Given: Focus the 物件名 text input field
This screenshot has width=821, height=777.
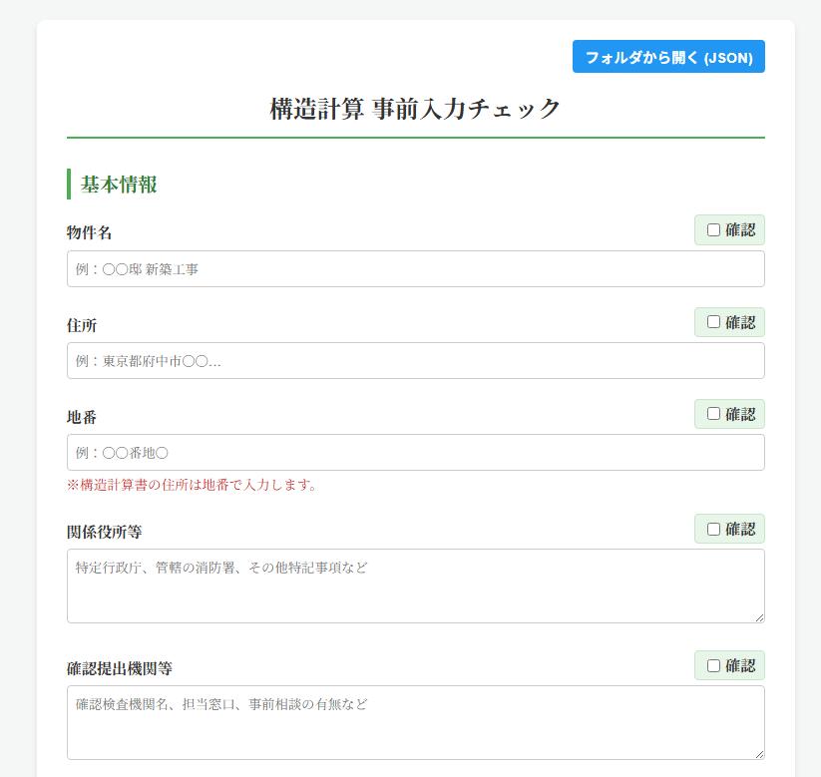Looking at the screenshot, I should coord(415,269).
